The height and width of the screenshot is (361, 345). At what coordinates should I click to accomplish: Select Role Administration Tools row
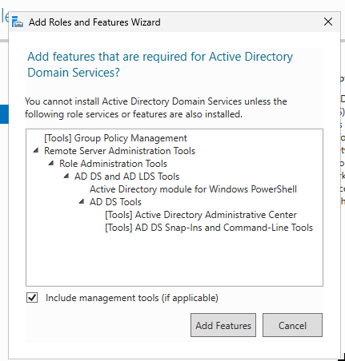click(x=113, y=164)
